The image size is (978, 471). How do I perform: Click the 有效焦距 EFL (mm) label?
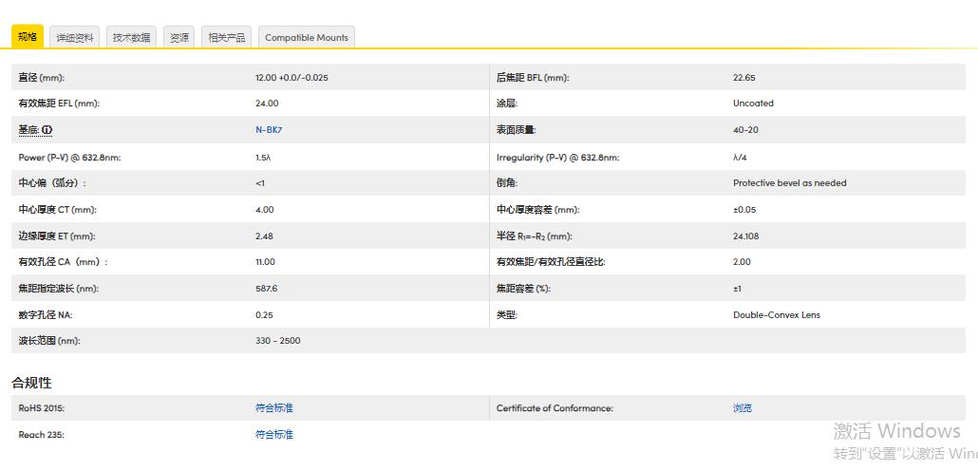click(x=59, y=104)
